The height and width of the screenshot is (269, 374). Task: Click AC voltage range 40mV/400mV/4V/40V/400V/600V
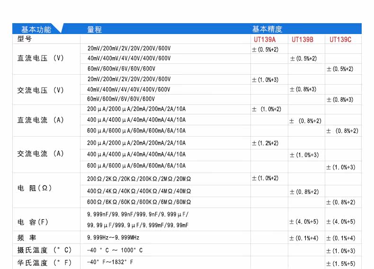[x=129, y=89]
